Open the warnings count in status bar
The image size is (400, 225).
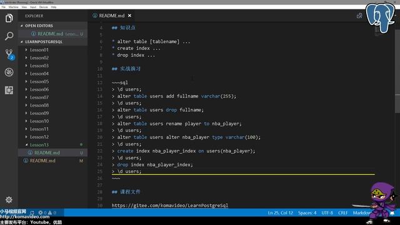tap(52, 212)
